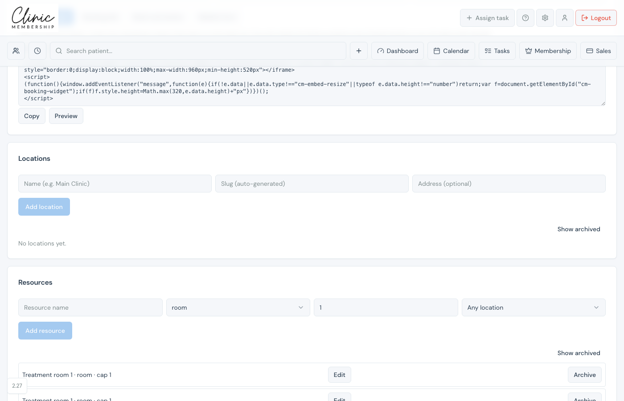Open the help question-mark icon

coord(525,18)
